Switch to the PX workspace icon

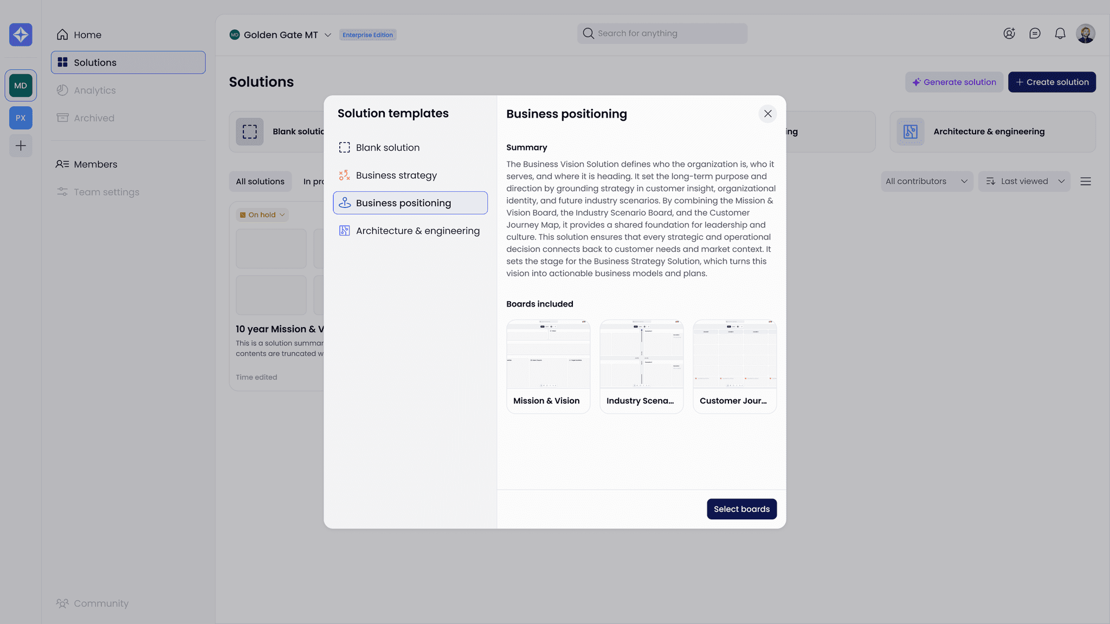tap(21, 118)
